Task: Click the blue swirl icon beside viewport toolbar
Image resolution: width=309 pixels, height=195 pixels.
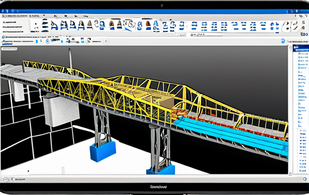Action: pos(283,41)
